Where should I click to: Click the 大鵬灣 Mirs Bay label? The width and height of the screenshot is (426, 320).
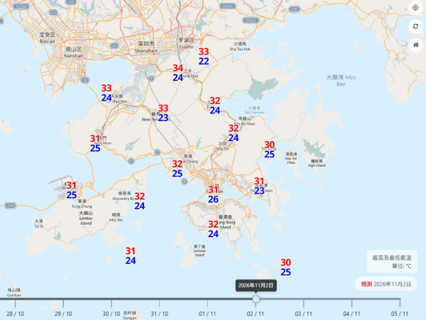pos(341,80)
